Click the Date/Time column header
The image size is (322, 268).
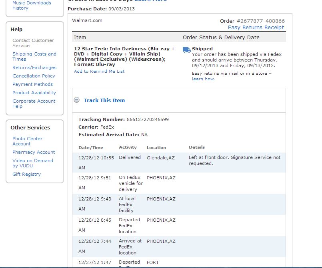point(91,147)
